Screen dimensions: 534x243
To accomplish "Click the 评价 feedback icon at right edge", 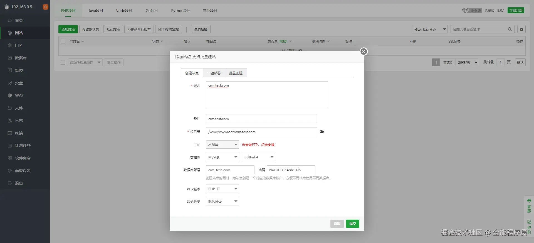I will tap(529, 227).
